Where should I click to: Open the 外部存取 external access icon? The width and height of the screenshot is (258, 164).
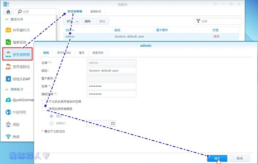[8, 112]
